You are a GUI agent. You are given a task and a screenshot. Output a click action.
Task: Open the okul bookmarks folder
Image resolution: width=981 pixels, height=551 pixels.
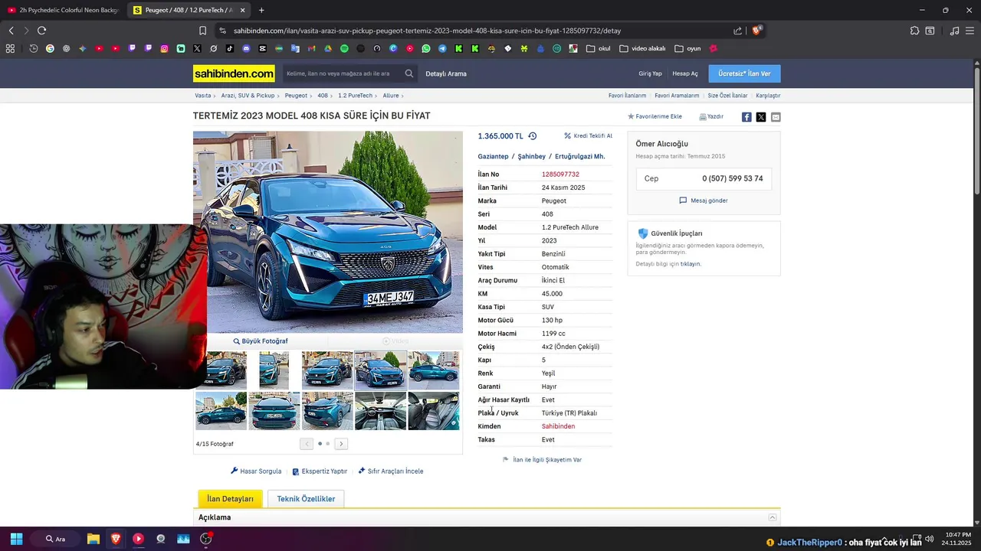coord(599,48)
